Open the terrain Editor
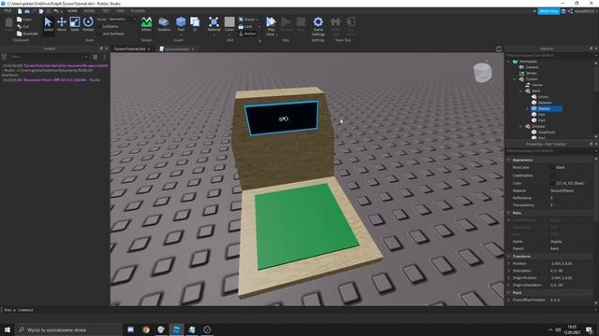 coord(146,24)
